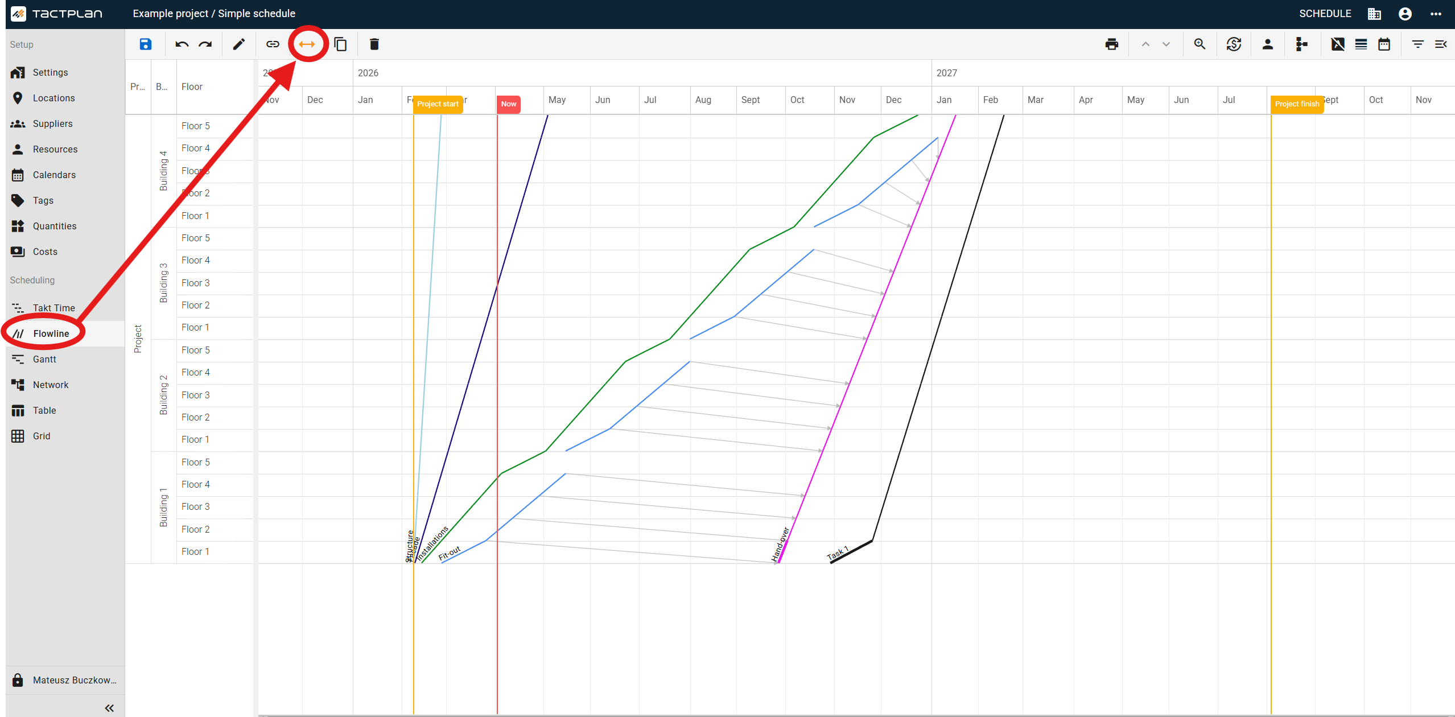Open the hierarchy structure icon
This screenshot has height=717, width=1455.
[x=1301, y=44]
